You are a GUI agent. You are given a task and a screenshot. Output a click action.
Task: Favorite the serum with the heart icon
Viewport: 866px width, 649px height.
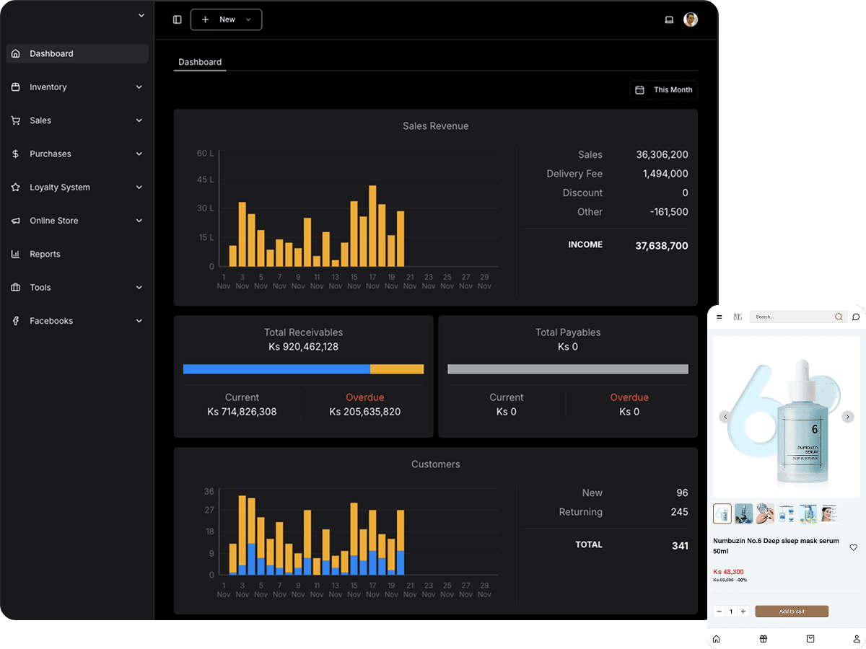click(853, 548)
